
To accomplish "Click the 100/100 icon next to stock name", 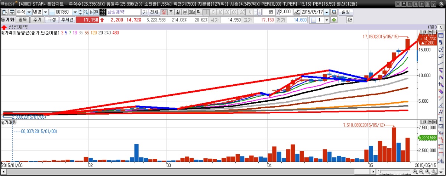I will (x=103, y=12).
